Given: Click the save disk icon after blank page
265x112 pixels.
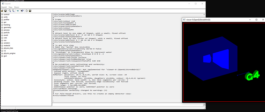Looking at the screenshot, I should (x=30, y=11).
